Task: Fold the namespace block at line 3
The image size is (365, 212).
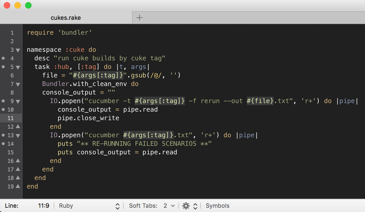Action: point(18,50)
